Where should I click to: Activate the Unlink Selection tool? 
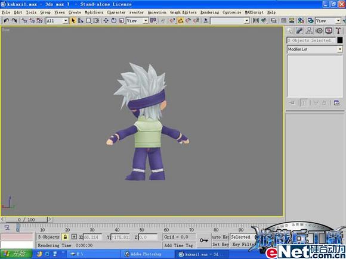point(32,21)
